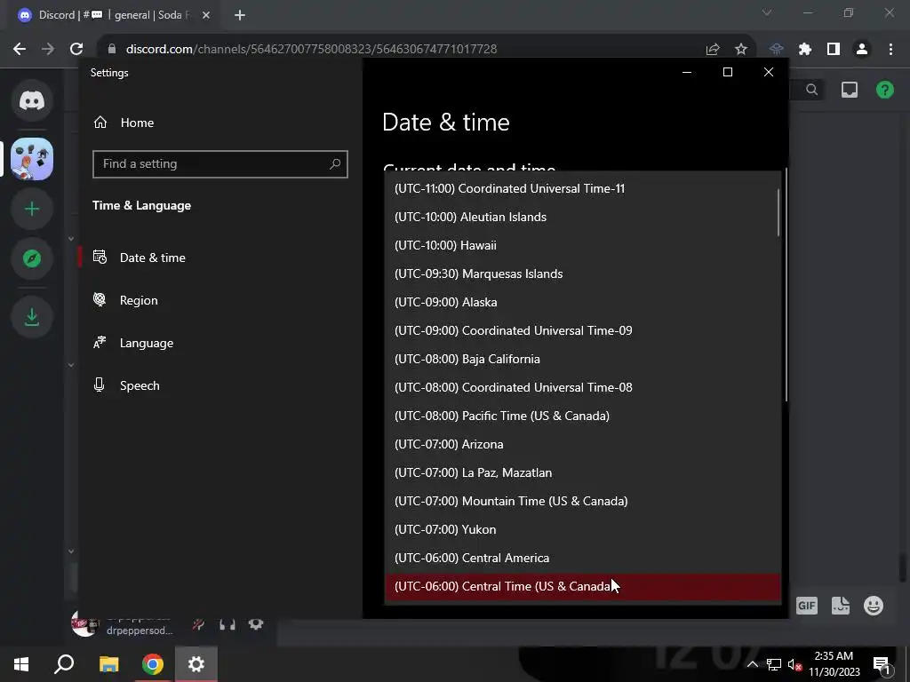Open the GIF picker in Discord
The image size is (910, 682).
click(x=807, y=606)
